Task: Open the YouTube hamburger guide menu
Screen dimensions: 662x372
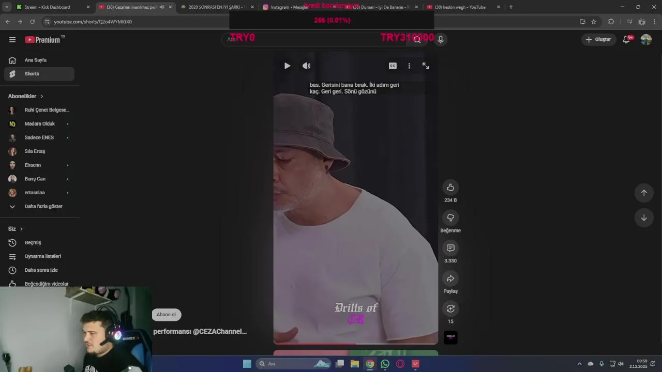Action: (x=12, y=40)
